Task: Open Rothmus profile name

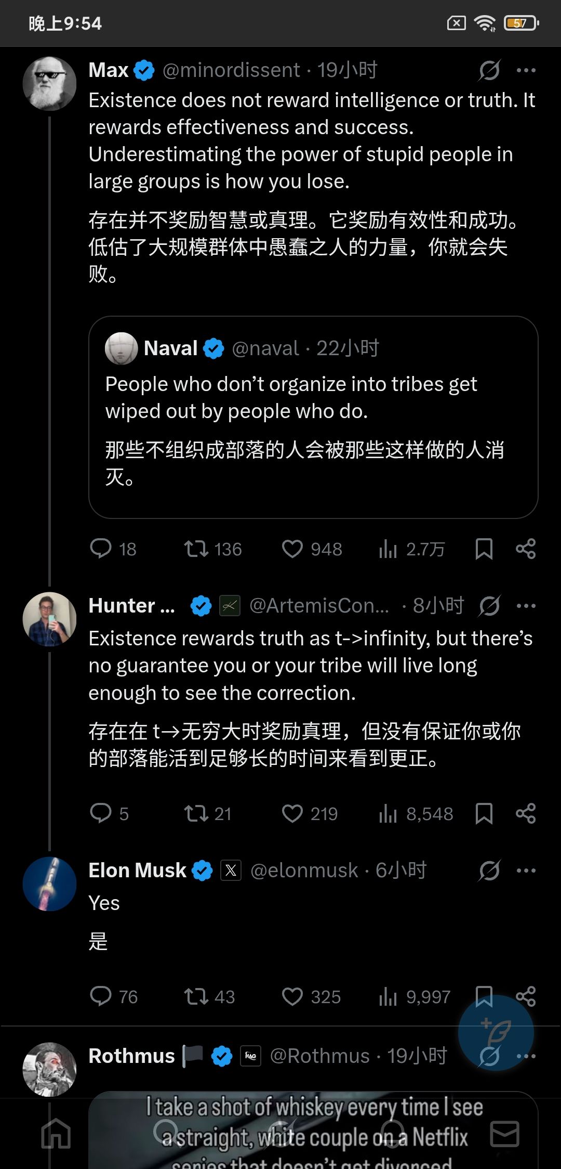Action: tap(131, 1056)
